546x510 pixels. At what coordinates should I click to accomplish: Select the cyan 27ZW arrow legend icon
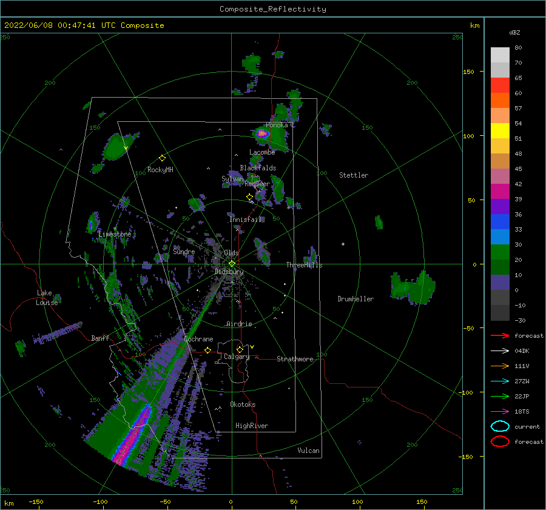(x=500, y=381)
